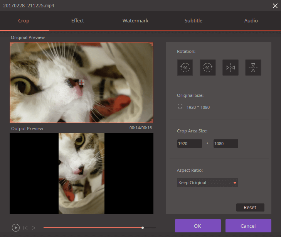Click the top-left crop corner handle
Screen dimensions: 281x237
click(x=12, y=44)
